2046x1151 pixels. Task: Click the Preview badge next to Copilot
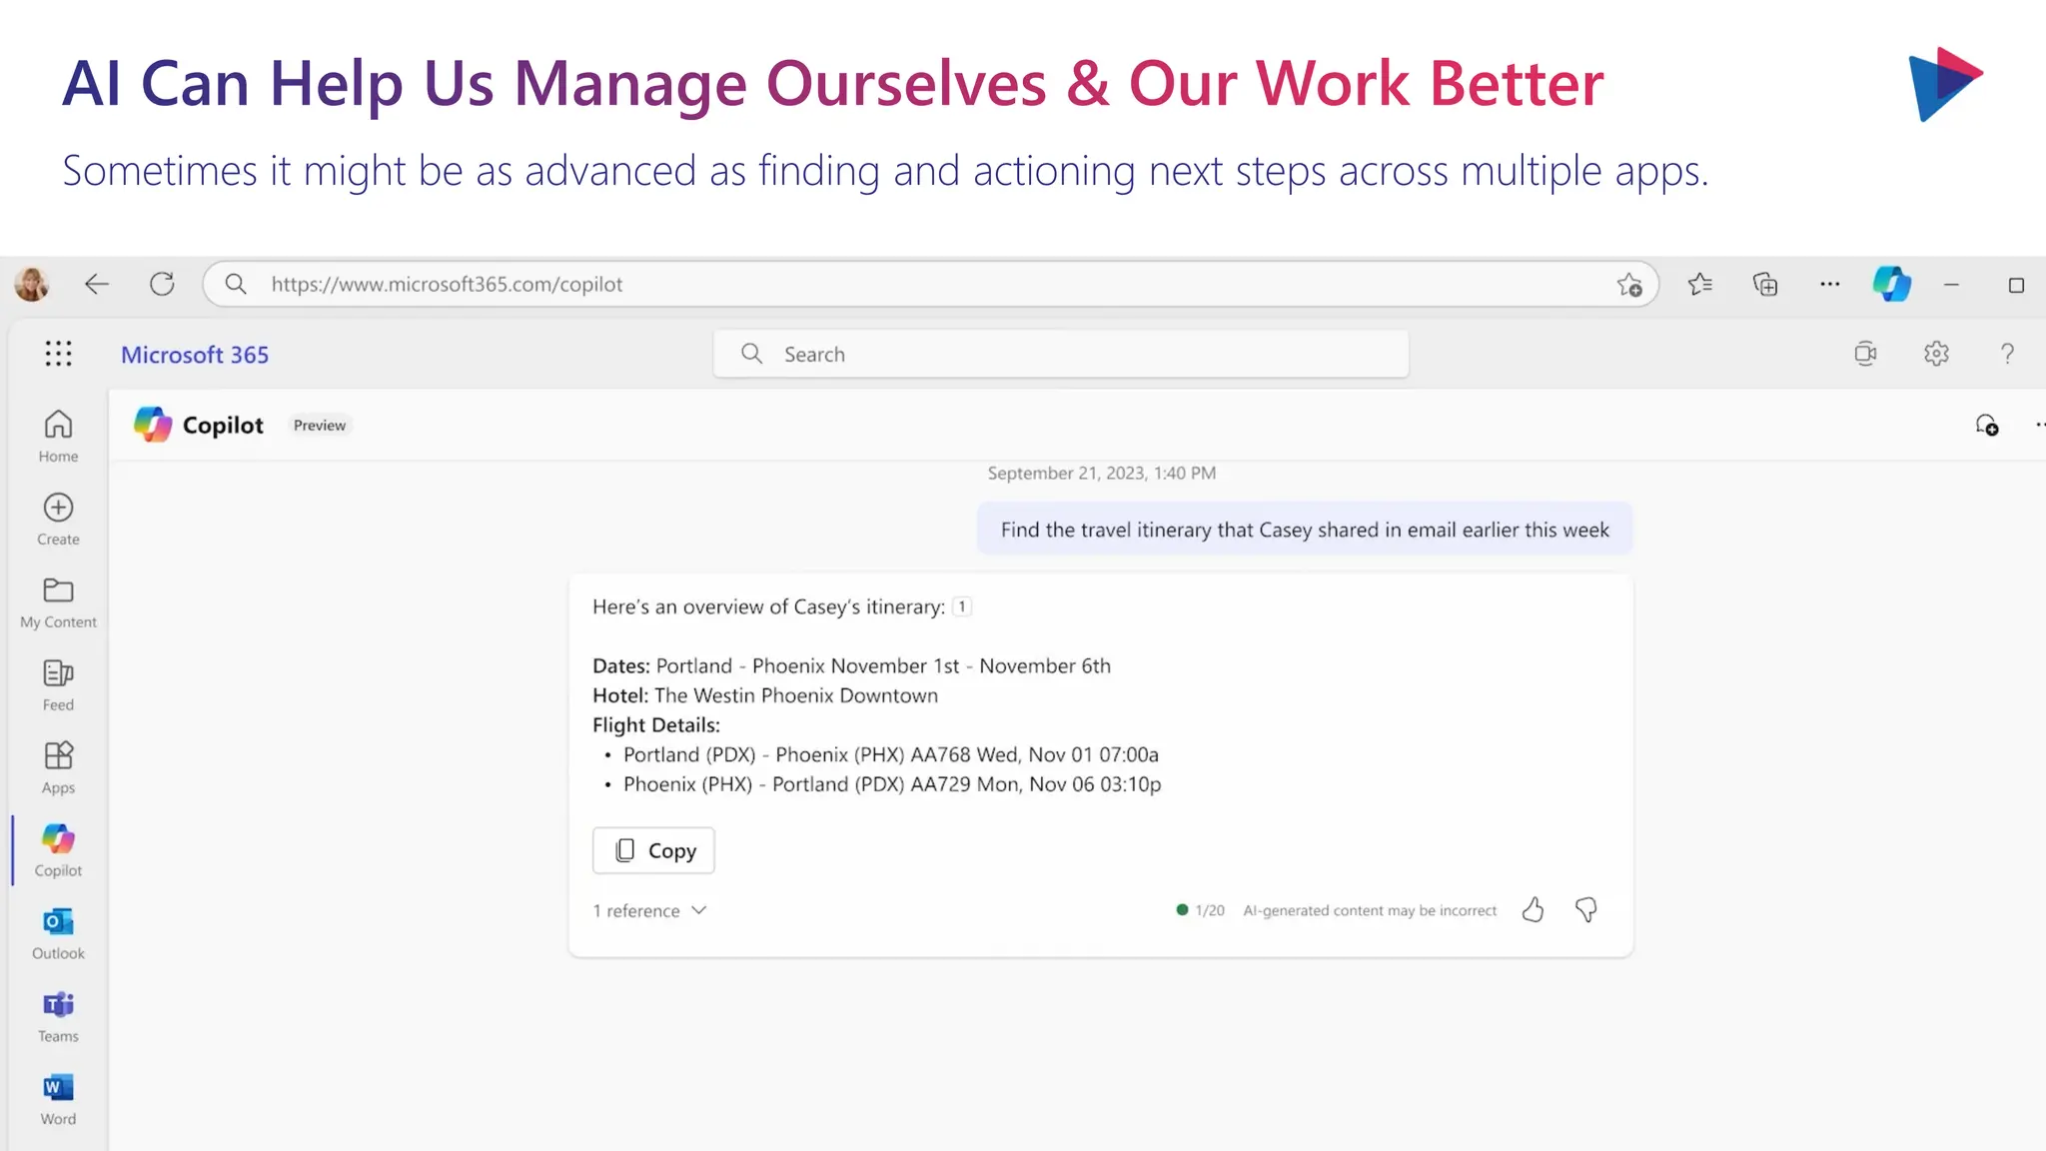point(320,425)
